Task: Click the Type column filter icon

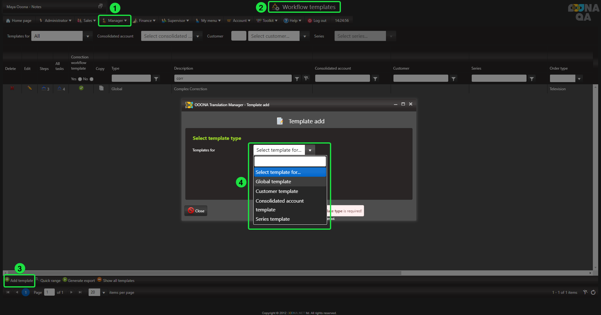Action: tap(156, 79)
